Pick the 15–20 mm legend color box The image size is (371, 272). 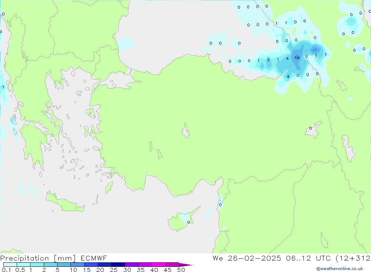[91, 265]
